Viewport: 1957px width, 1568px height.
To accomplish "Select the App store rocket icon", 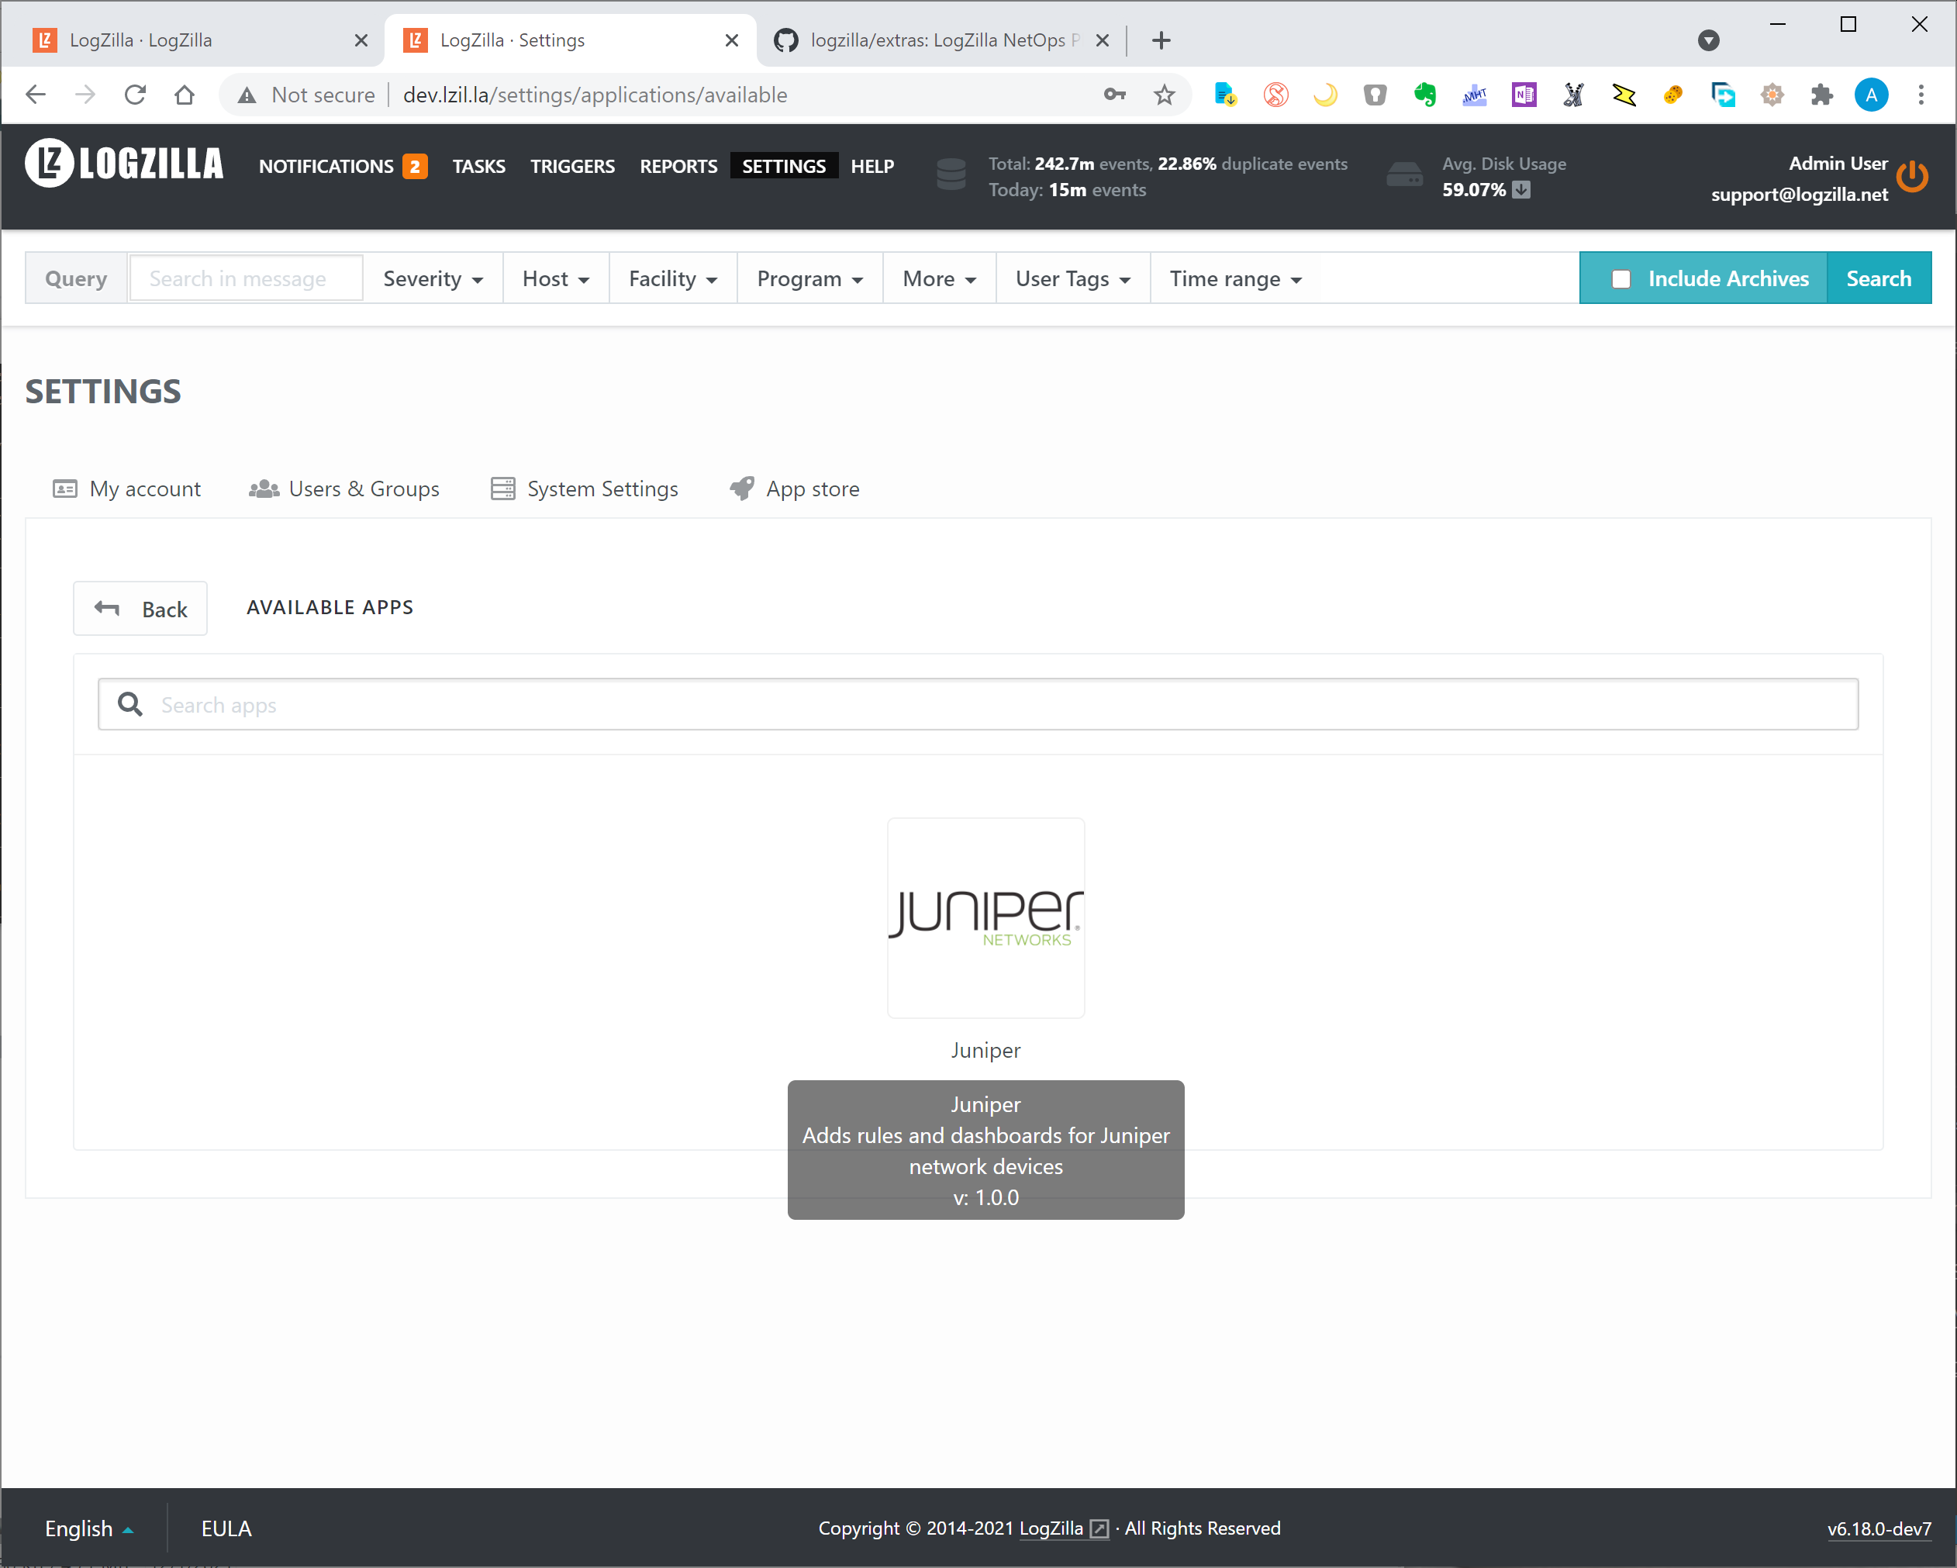I will 741,489.
